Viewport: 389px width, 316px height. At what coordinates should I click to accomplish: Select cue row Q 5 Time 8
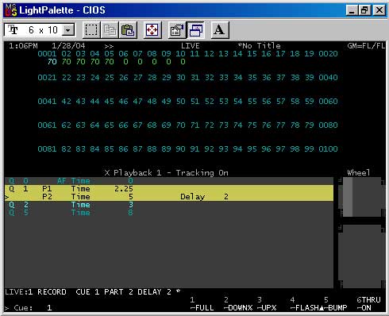click(169, 213)
